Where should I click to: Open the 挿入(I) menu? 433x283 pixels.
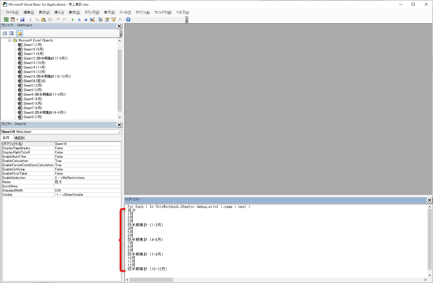59,12
